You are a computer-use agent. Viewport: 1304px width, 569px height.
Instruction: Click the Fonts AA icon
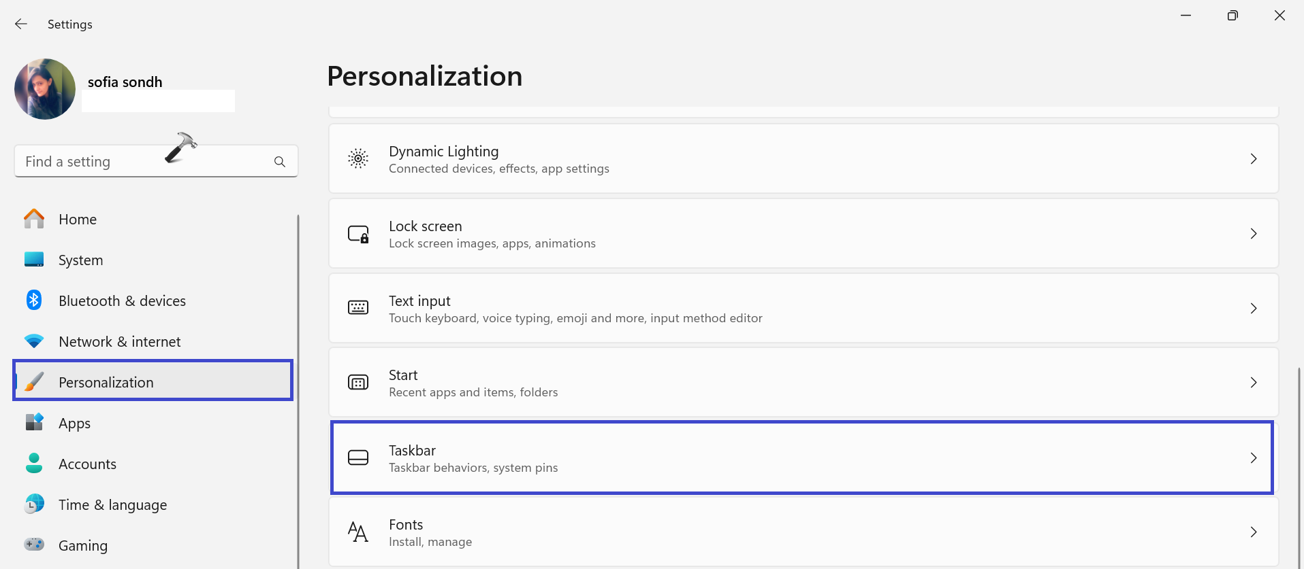click(358, 532)
